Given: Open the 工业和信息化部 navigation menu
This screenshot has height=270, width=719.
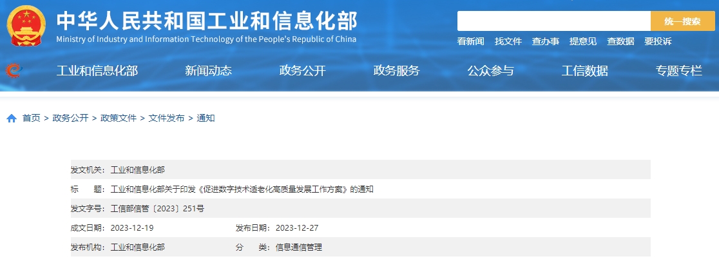Looking at the screenshot, I should (x=97, y=71).
